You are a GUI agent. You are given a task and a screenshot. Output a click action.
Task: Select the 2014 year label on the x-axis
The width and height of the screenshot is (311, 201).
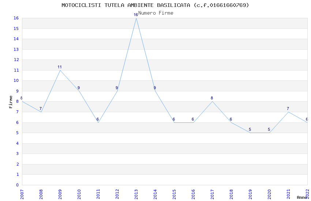pos(155,194)
